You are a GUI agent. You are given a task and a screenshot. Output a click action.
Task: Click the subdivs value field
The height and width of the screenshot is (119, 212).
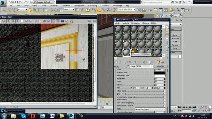[x=159, y=85]
